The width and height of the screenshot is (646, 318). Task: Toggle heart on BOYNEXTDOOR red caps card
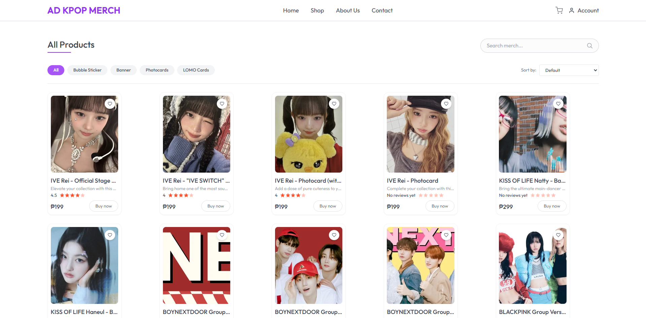(x=334, y=235)
